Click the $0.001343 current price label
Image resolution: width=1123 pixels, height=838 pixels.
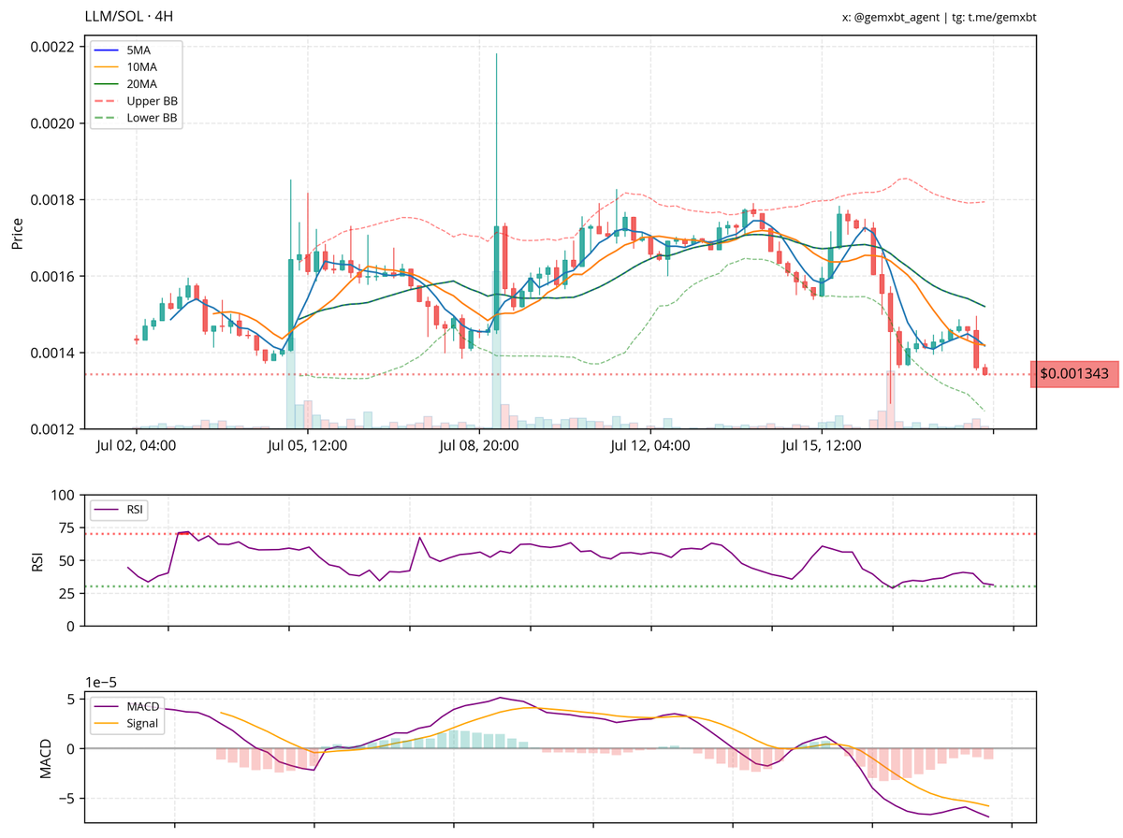pos(1074,374)
